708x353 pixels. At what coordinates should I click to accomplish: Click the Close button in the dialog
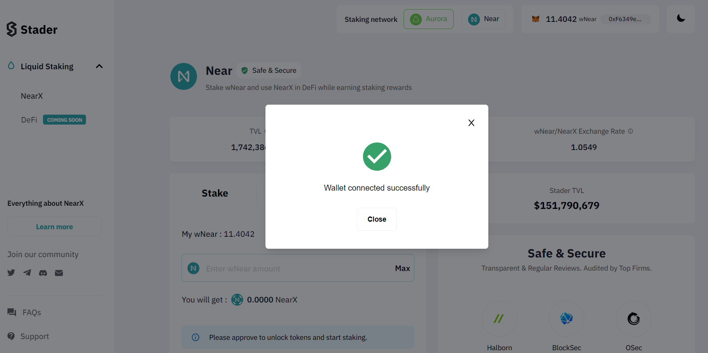click(x=377, y=219)
